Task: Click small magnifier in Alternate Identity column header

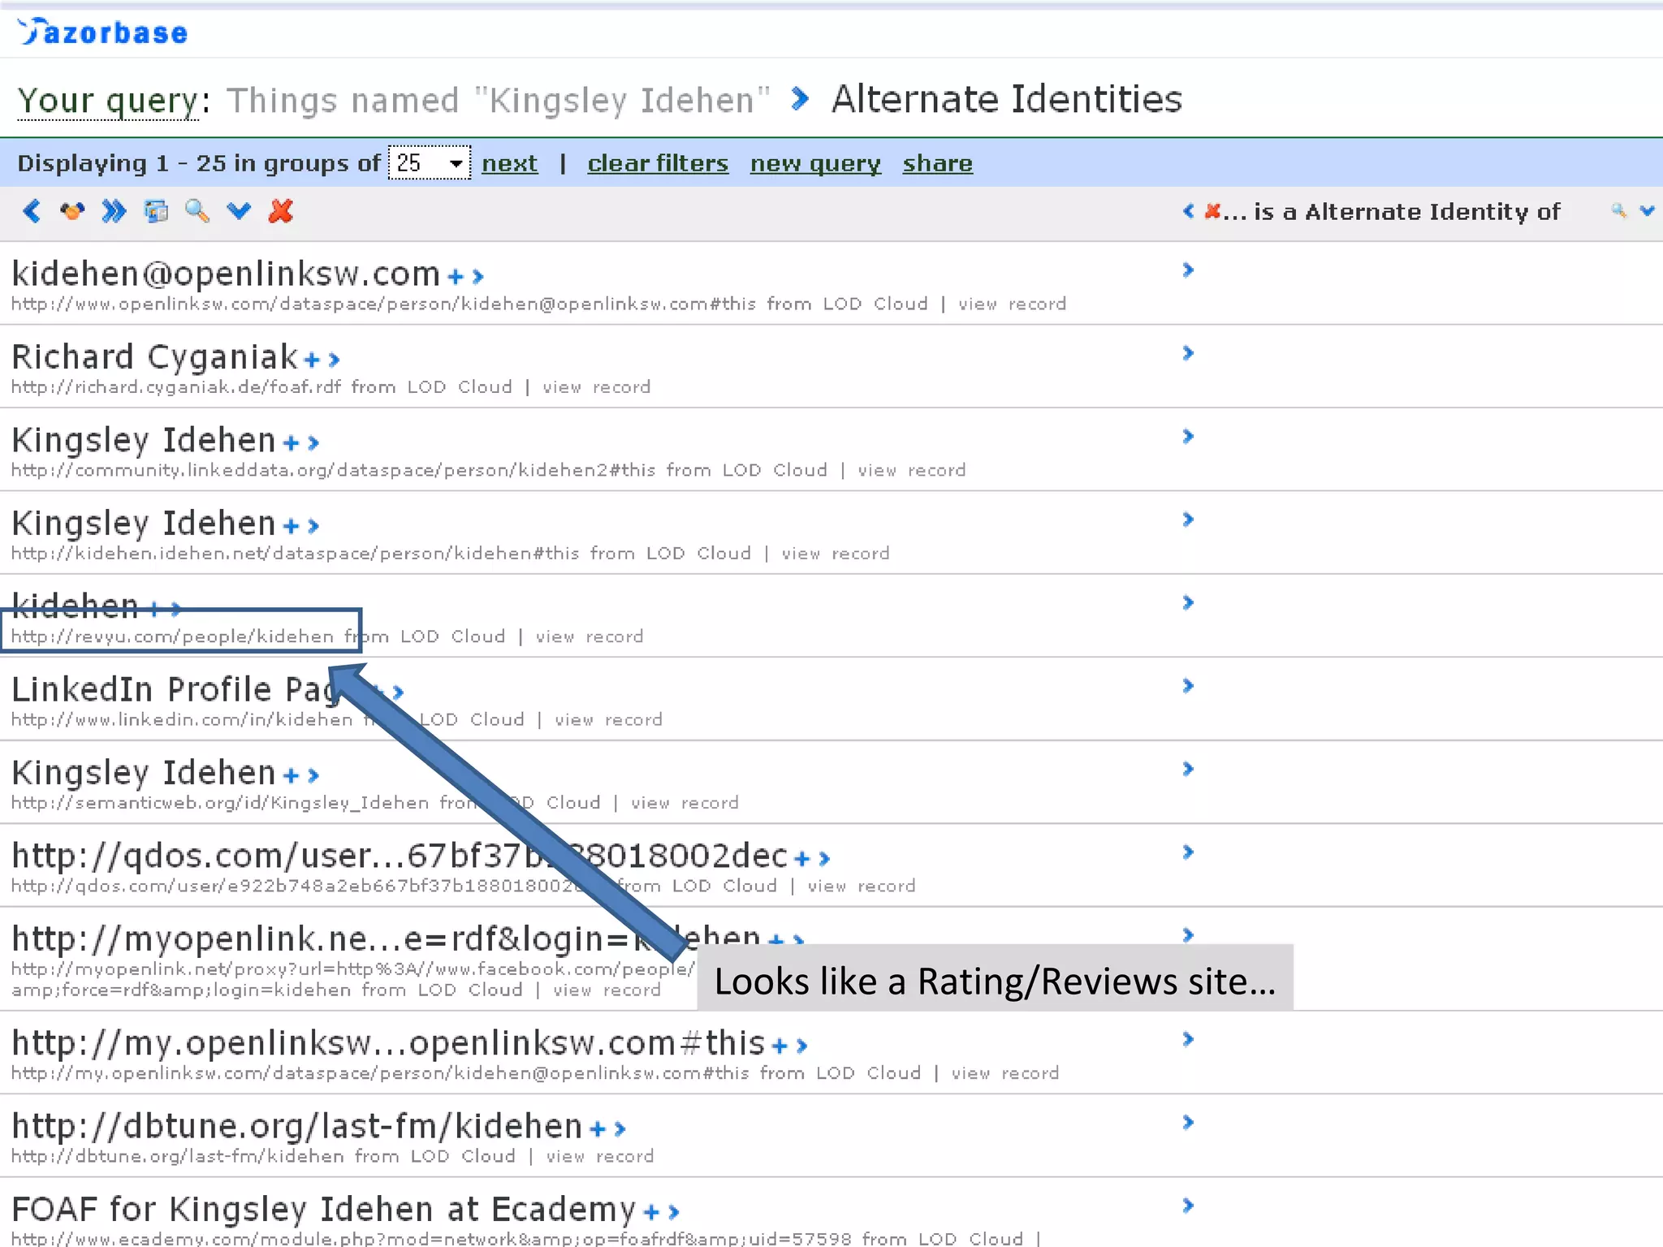Action: 1618,211
